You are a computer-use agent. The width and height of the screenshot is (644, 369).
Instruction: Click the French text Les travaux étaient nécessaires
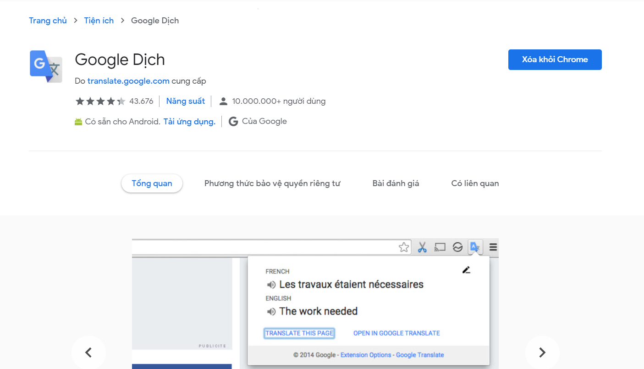tap(351, 284)
